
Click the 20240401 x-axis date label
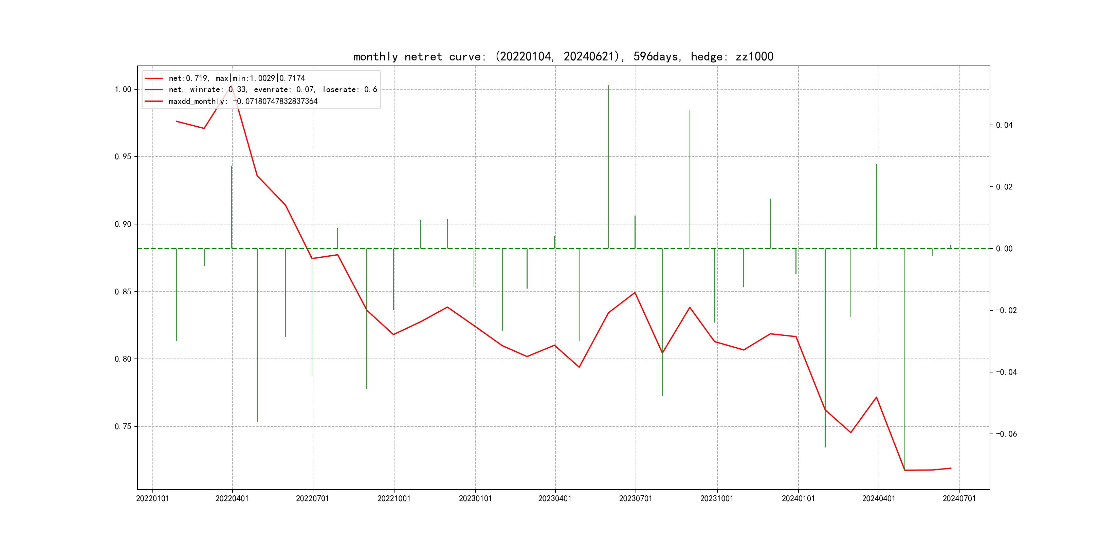[878, 498]
